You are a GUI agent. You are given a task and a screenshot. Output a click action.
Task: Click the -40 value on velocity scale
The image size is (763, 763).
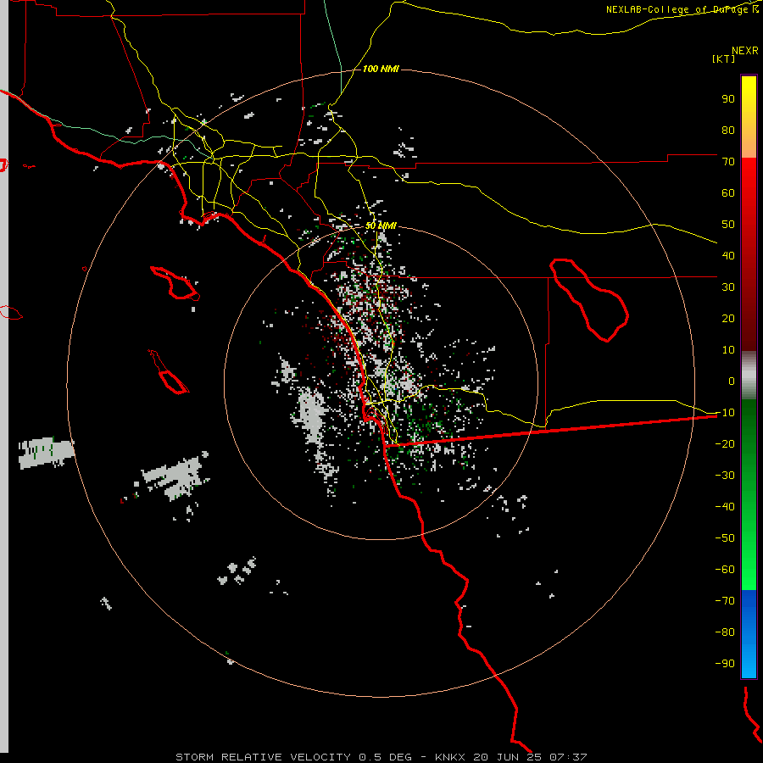tap(725, 507)
